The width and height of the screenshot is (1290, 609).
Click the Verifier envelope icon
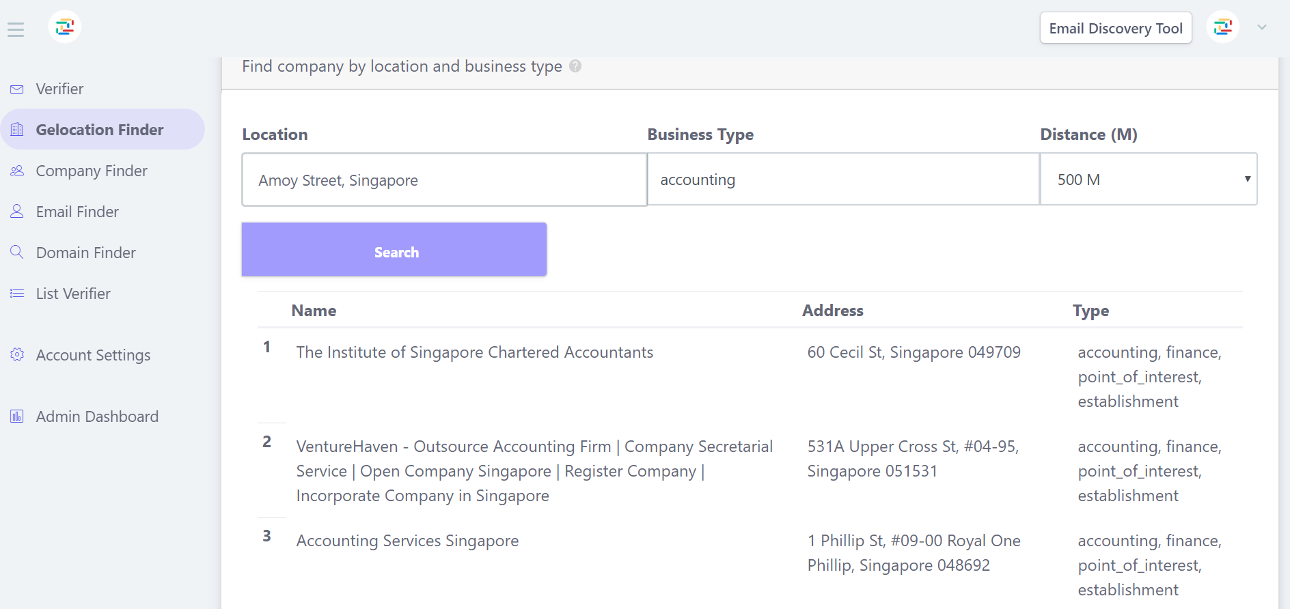click(x=17, y=89)
